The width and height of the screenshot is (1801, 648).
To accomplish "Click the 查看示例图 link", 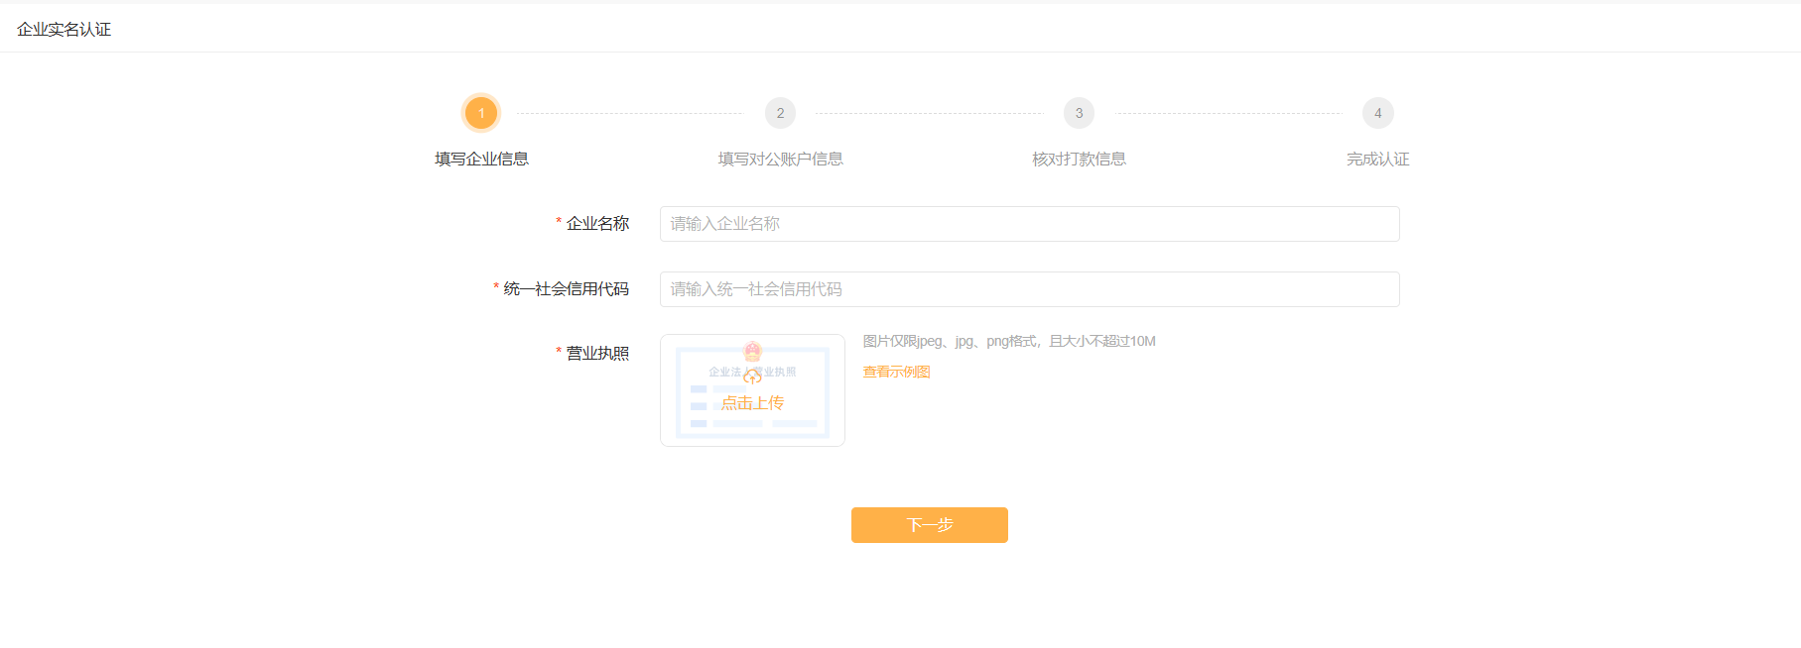I will tap(896, 373).
